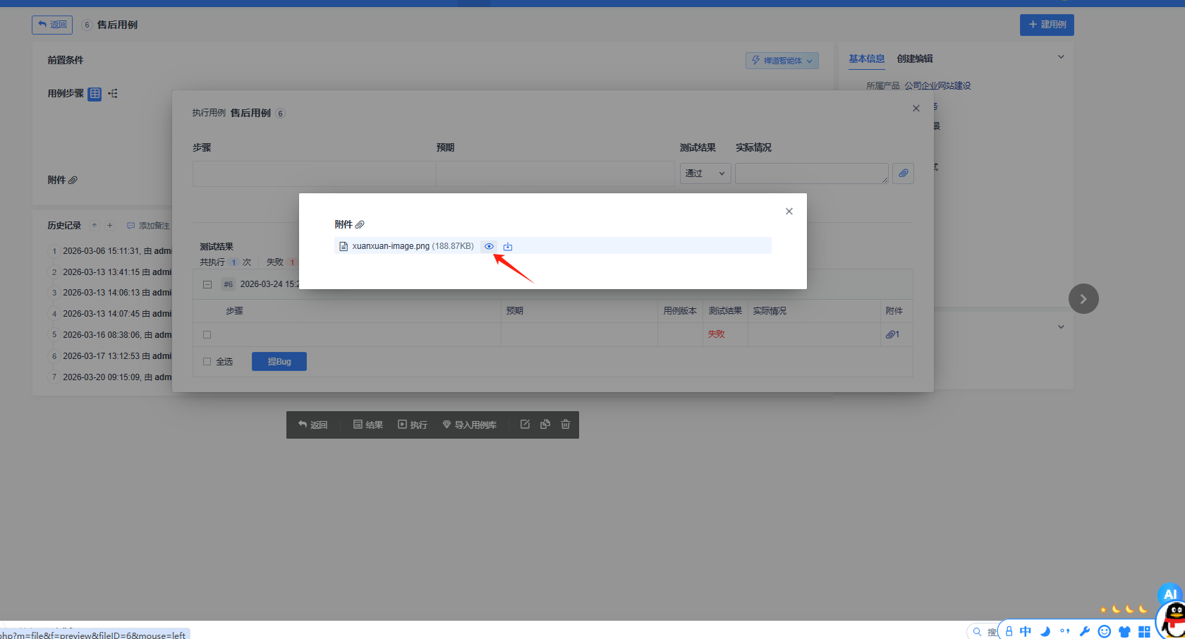Close the 执行用例 dialog
Image resolution: width=1185 pixels, height=639 pixels.
(916, 109)
